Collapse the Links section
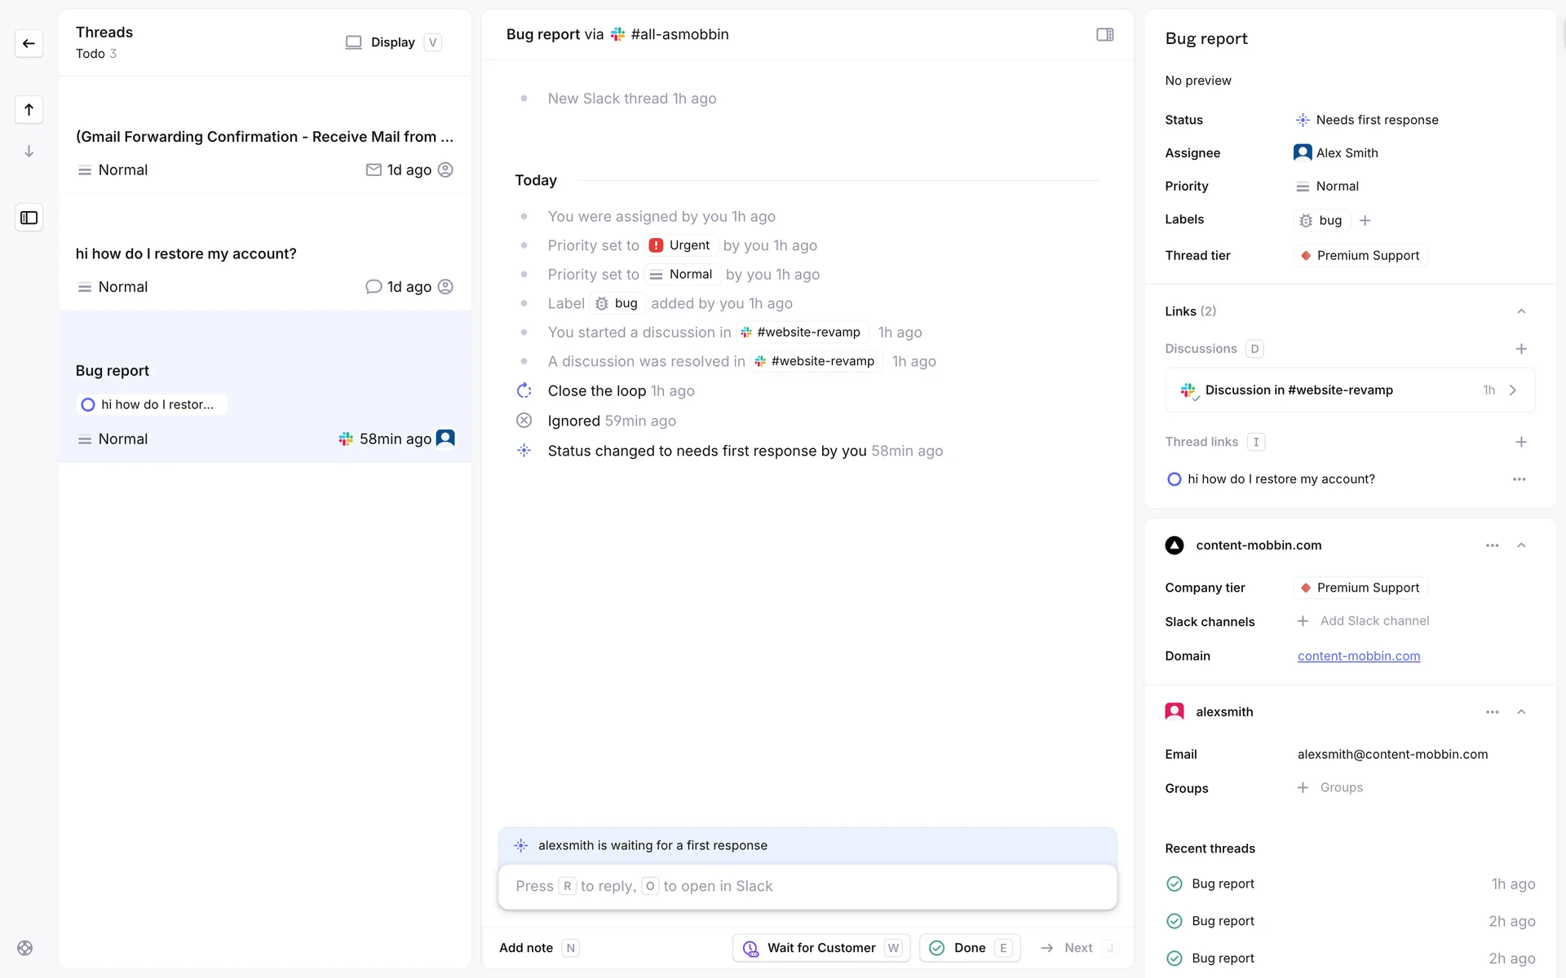Screen dimensions: 1566x978 (x=1520, y=311)
